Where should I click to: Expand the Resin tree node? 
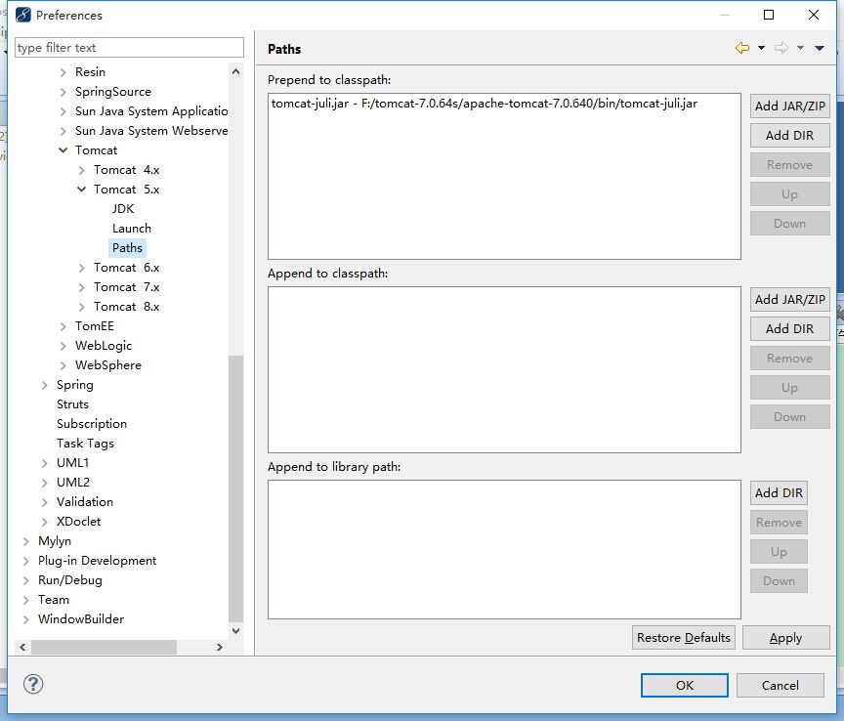click(x=63, y=72)
